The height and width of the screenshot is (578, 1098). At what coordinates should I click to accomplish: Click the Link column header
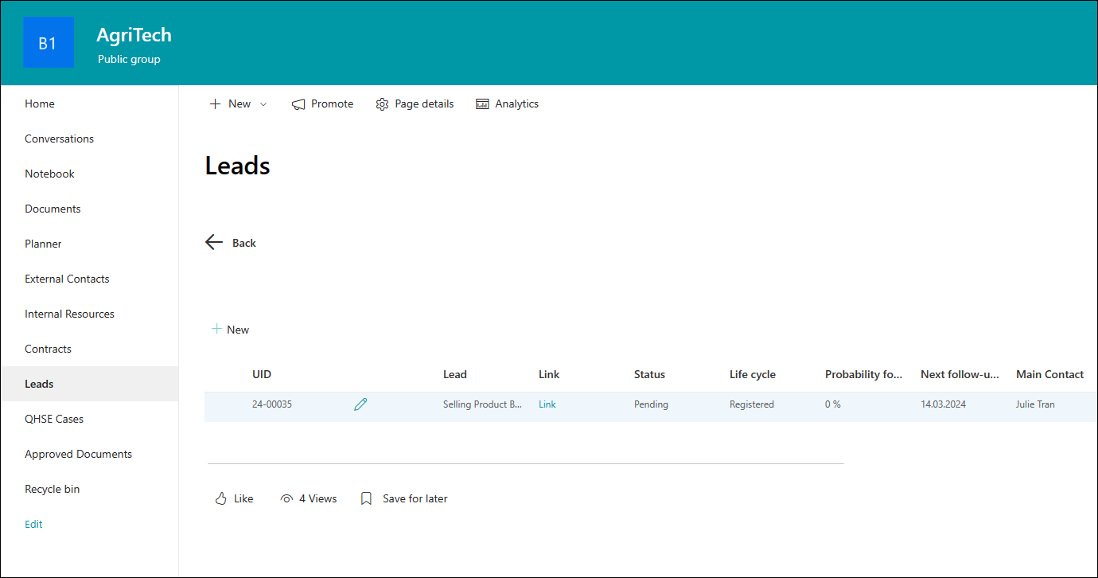pyautogui.click(x=549, y=374)
